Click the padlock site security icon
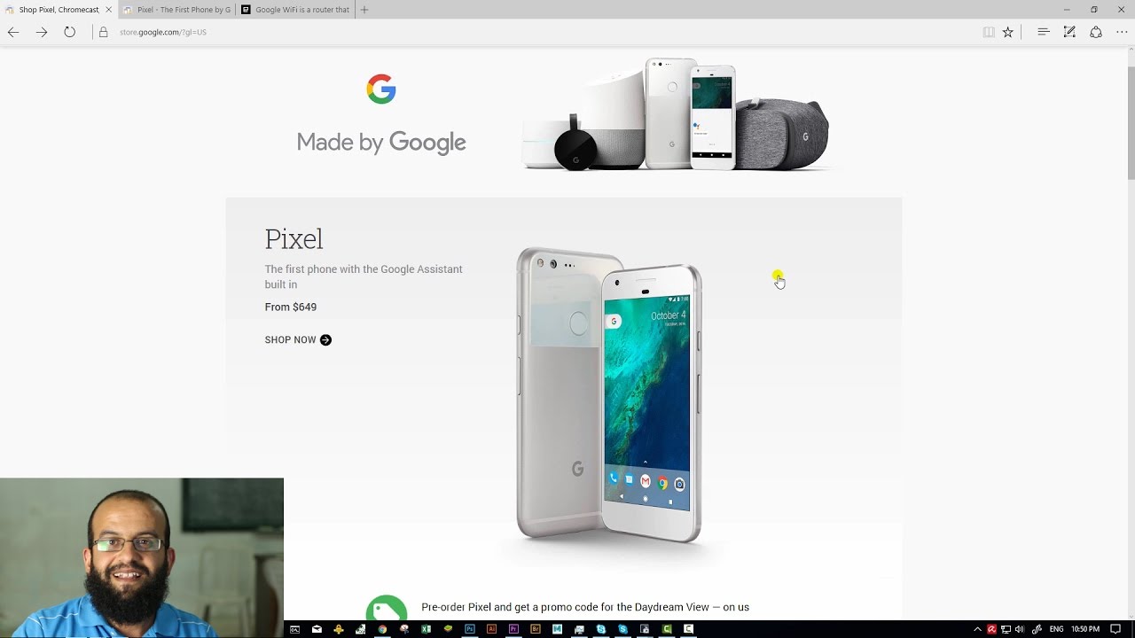The width and height of the screenshot is (1135, 638). tap(103, 32)
